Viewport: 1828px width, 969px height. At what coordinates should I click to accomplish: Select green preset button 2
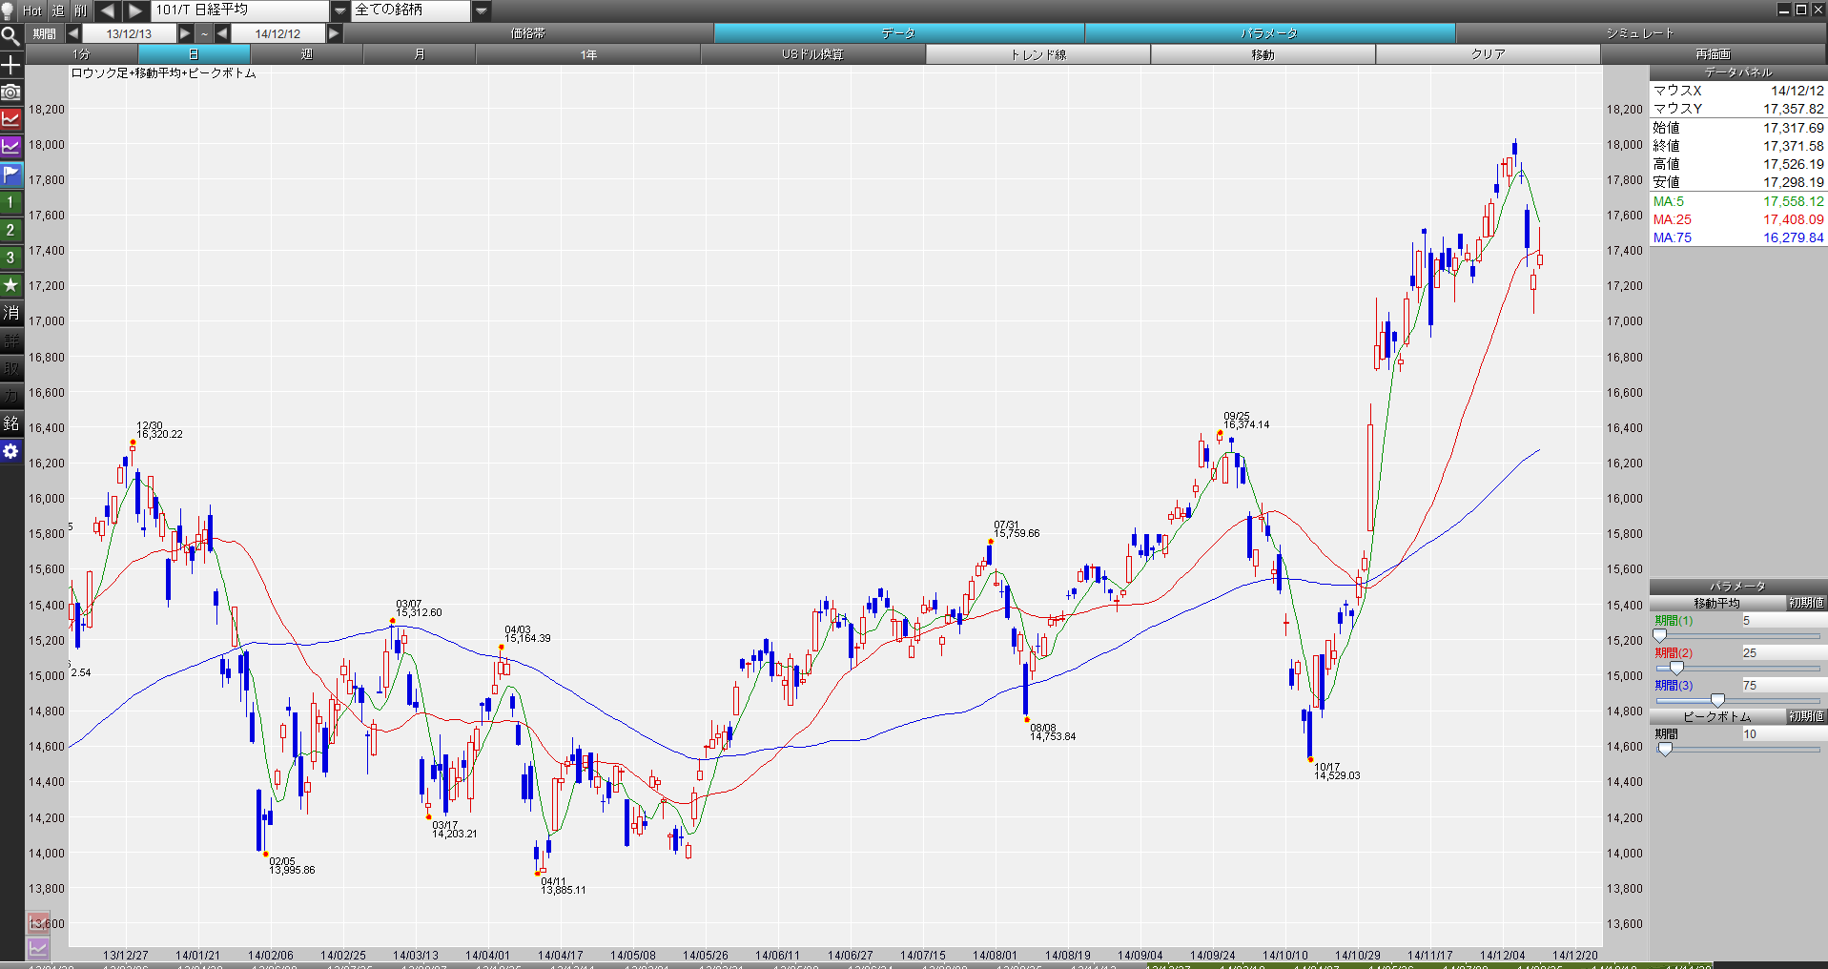coord(10,231)
